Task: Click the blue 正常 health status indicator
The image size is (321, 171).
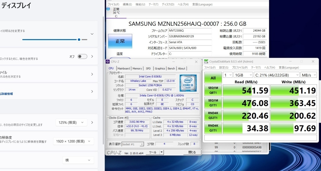Action: coord(120,41)
